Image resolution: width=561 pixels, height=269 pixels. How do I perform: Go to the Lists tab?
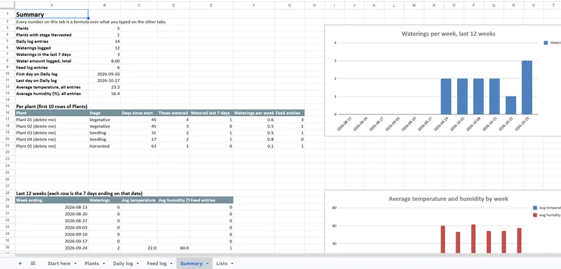(222, 263)
